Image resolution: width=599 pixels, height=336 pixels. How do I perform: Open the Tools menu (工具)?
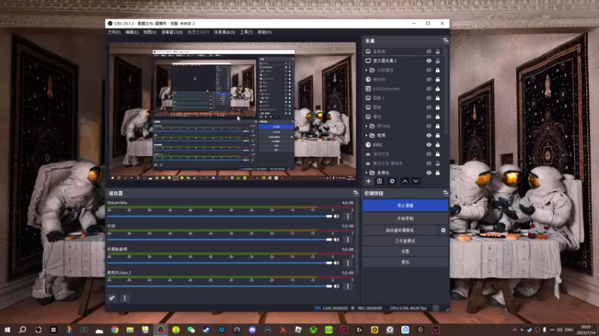point(246,32)
